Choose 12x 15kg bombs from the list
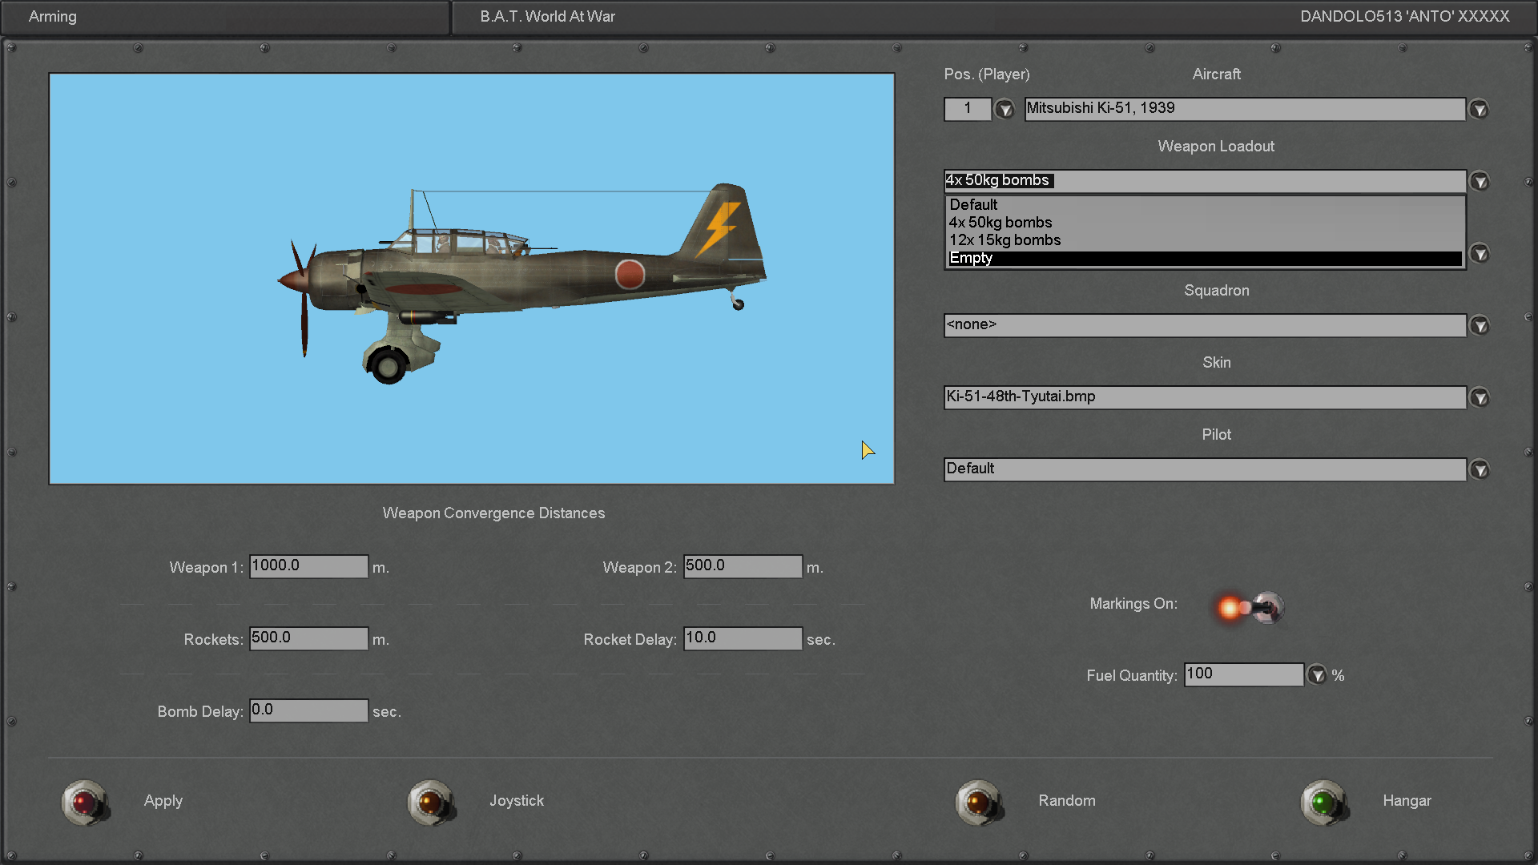This screenshot has height=865, width=1538. point(1005,240)
